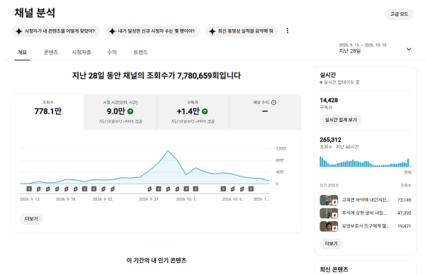
Task: Click the 최신 콘텐츠 card heading
Action: coord(334,269)
